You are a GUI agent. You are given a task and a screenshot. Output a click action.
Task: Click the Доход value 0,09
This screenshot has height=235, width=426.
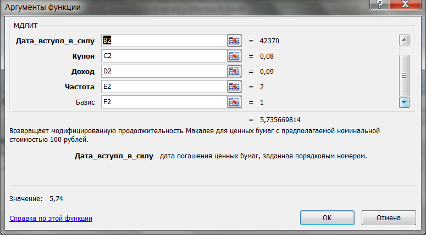[x=267, y=71]
